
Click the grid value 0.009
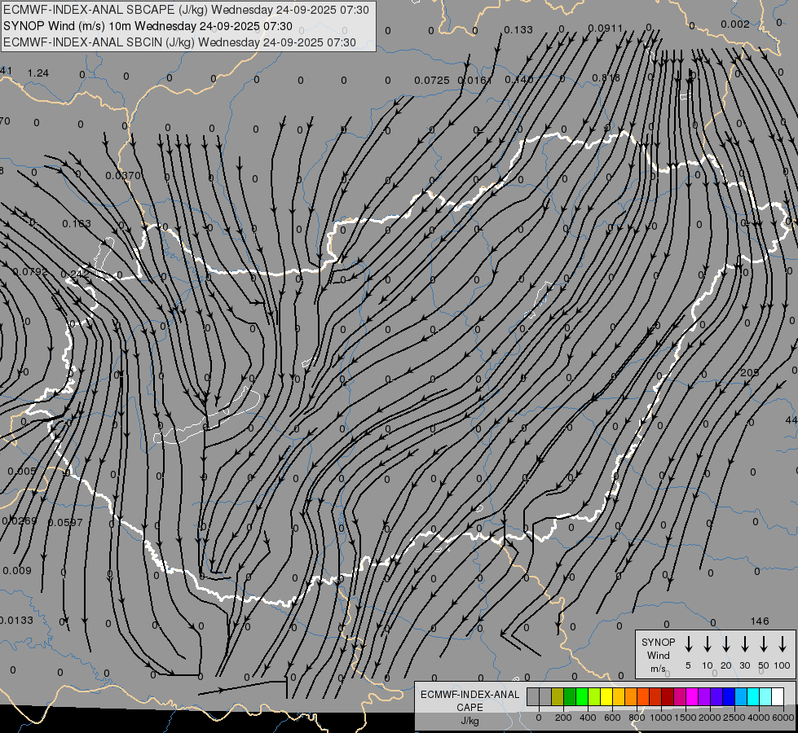[x=17, y=571]
